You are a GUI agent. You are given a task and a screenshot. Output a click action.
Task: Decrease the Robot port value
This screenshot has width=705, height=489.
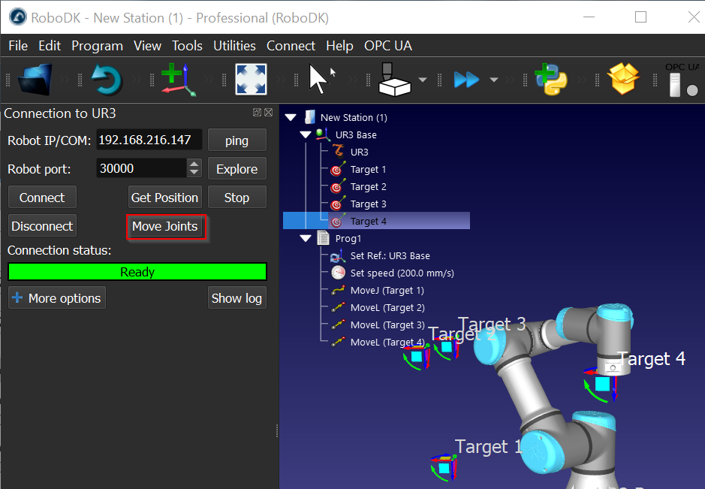click(x=194, y=173)
